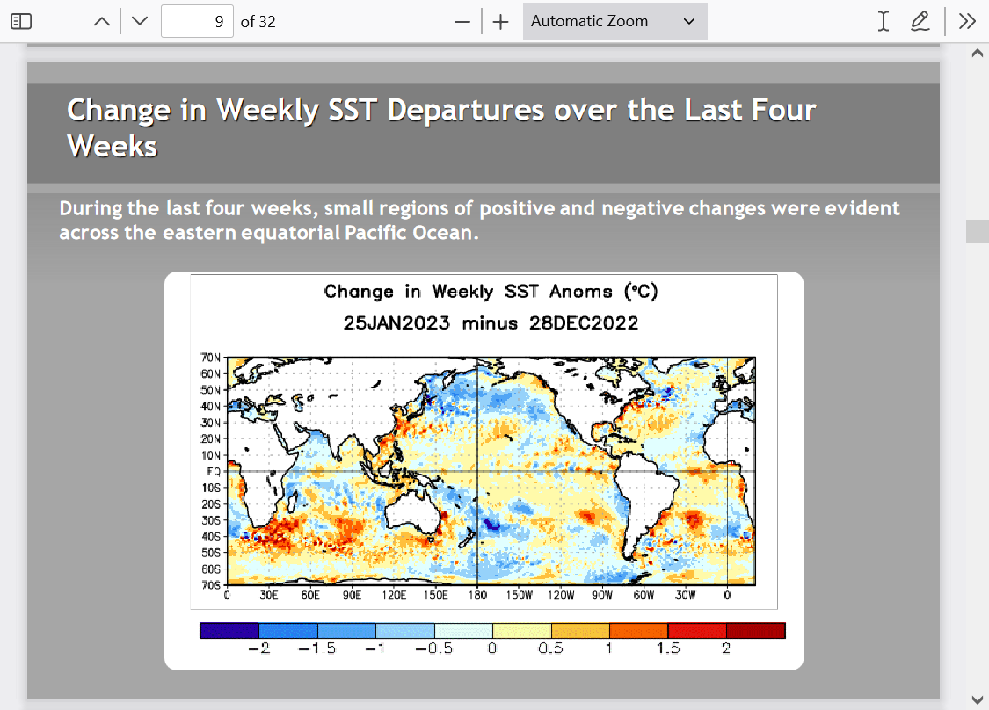The width and height of the screenshot is (989, 710).
Task: Click the '180' longitude axis label
Action: (477, 595)
